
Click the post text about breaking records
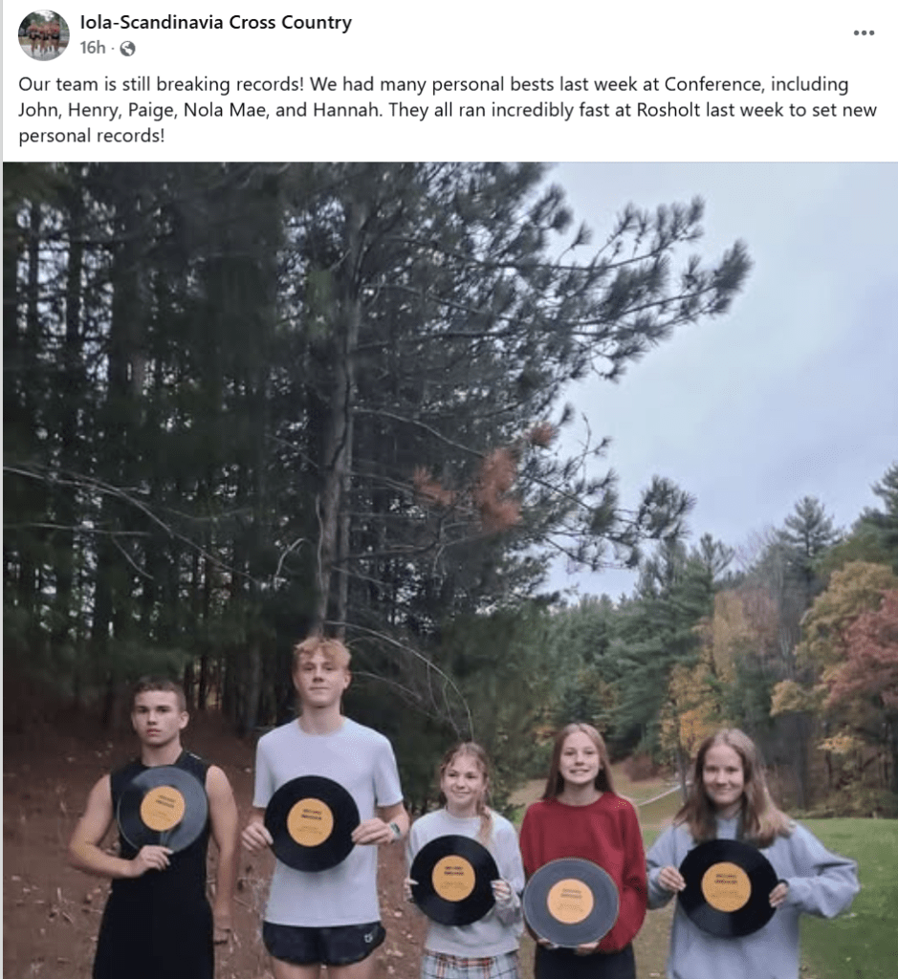pyautogui.click(x=448, y=110)
